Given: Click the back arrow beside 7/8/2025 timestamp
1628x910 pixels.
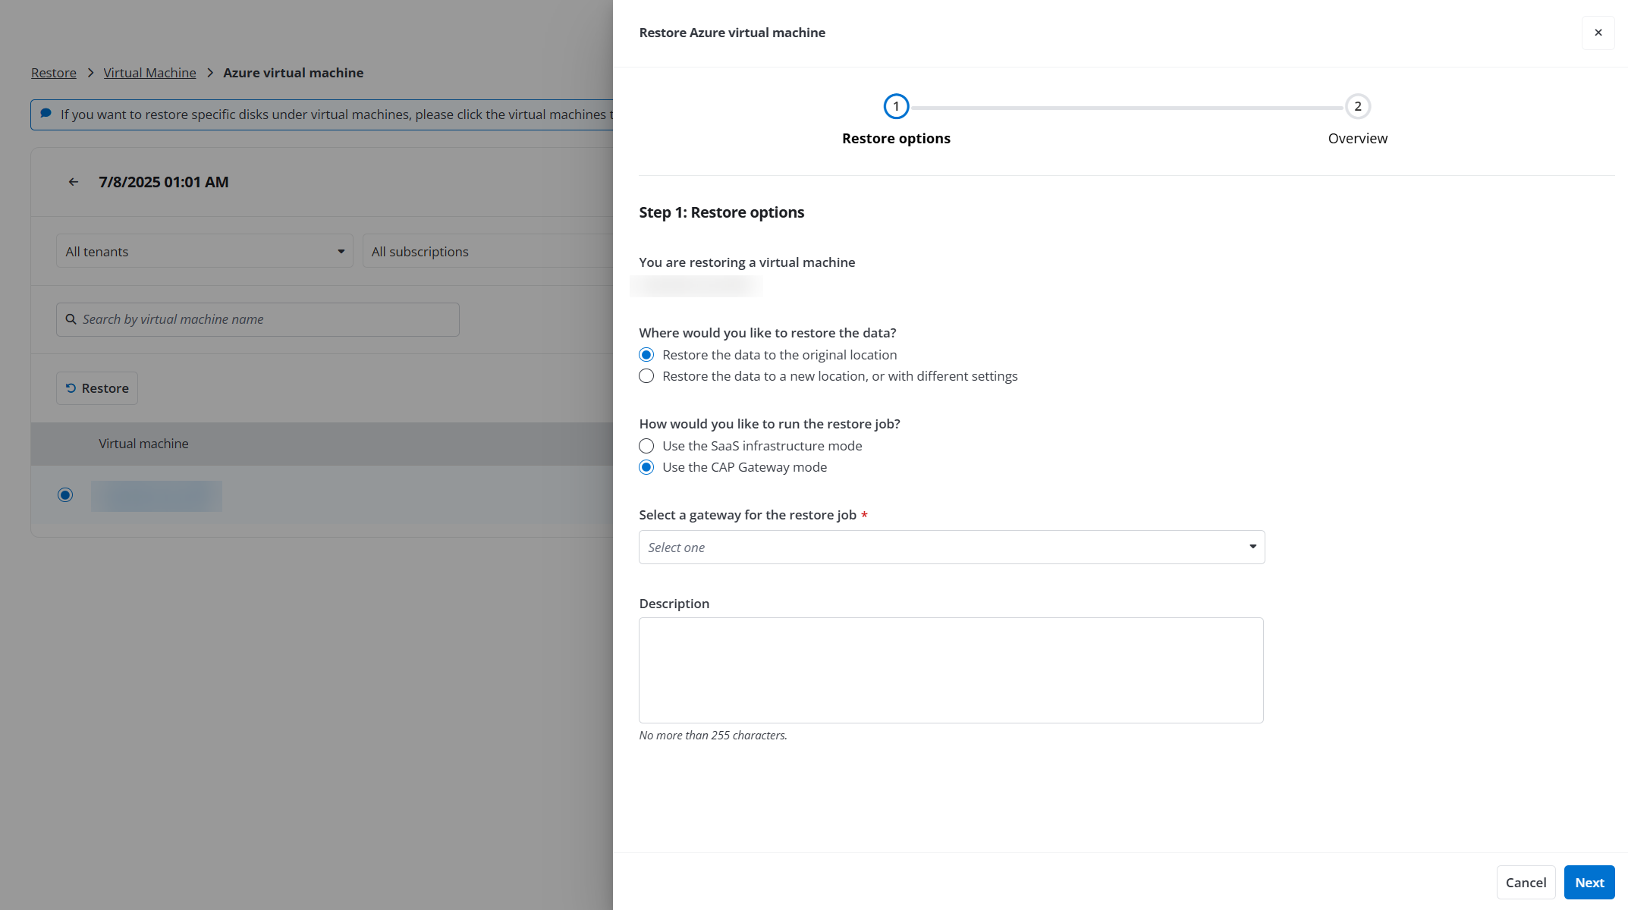Looking at the screenshot, I should pos(74,181).
